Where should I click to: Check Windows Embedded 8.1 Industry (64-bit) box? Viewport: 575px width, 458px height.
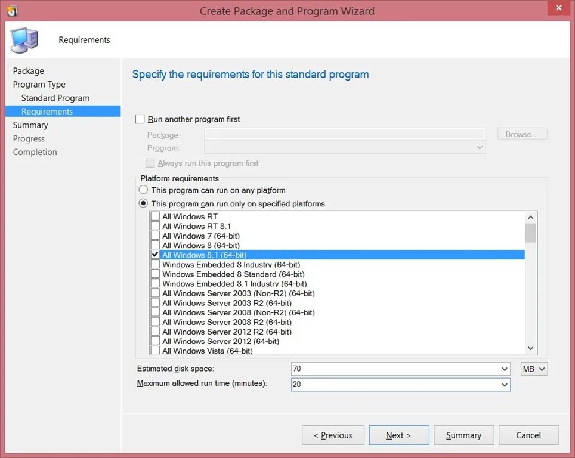[155, 283]
